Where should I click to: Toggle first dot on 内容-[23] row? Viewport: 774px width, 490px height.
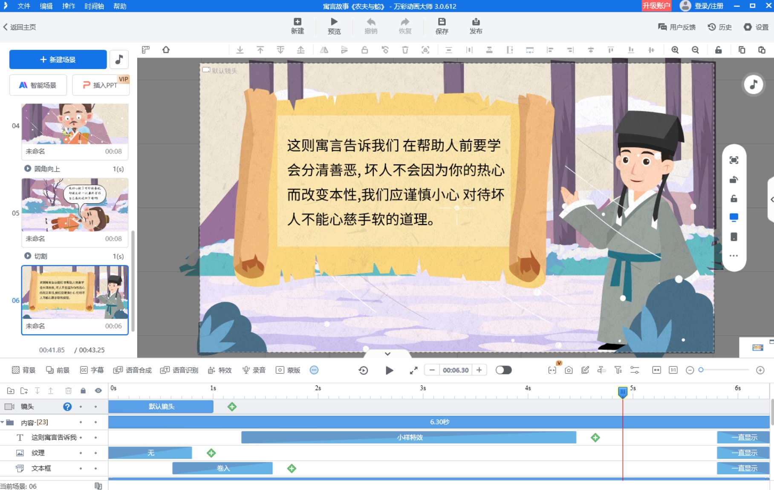click(81, 422)
